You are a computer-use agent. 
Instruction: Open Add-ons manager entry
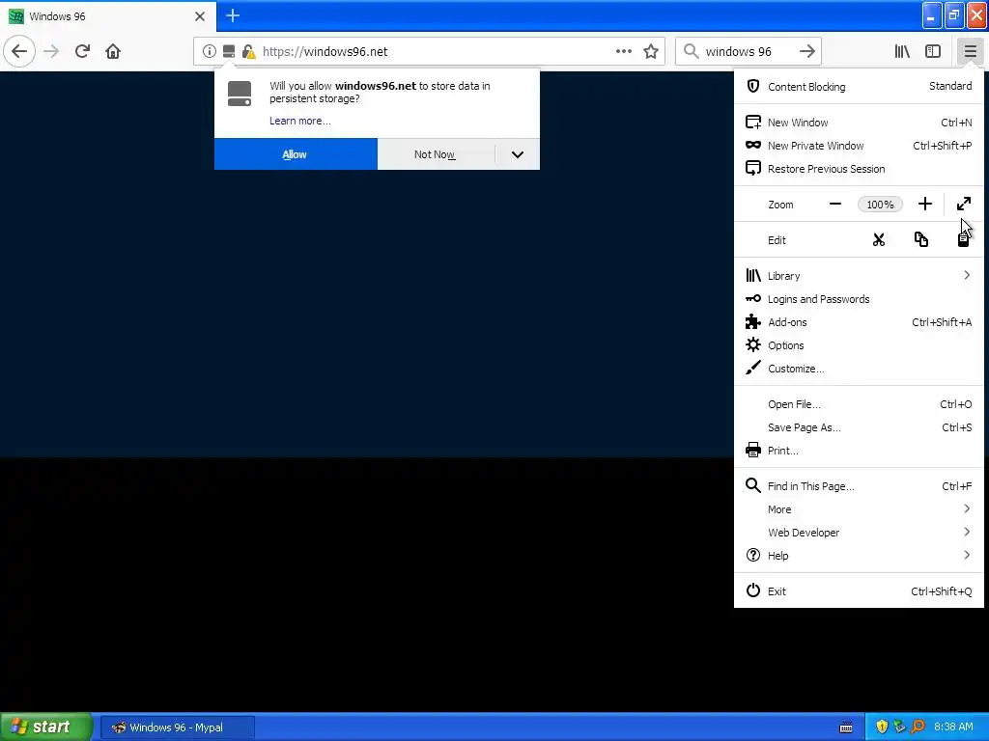pos(859,322)
